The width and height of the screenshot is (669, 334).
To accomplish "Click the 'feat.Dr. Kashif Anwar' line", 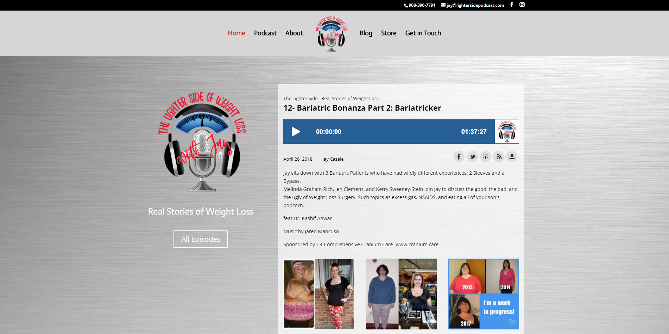I will click(x=308, y=218).
